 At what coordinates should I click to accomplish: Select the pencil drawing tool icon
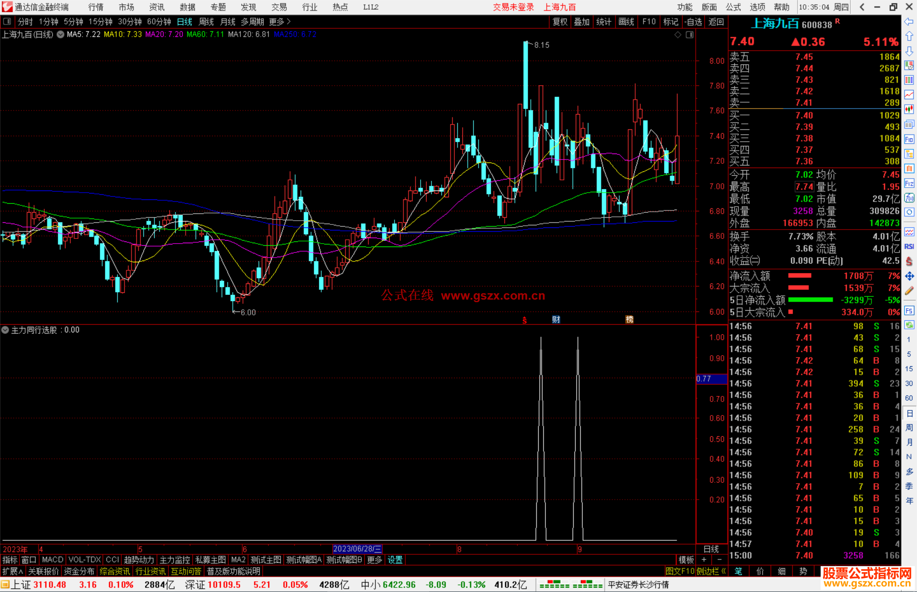coord(909,291)
